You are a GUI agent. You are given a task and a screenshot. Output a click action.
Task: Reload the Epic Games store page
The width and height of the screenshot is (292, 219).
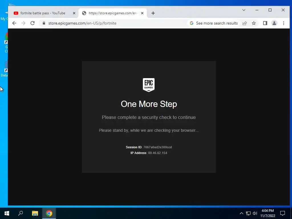(x=33, y=23)
